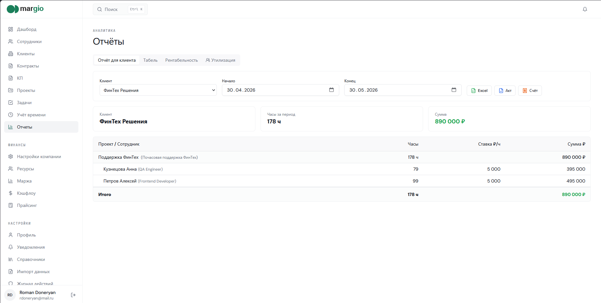Click the Кэшфлоу dollar icon
601x303 pixels.
pos(11,193)
